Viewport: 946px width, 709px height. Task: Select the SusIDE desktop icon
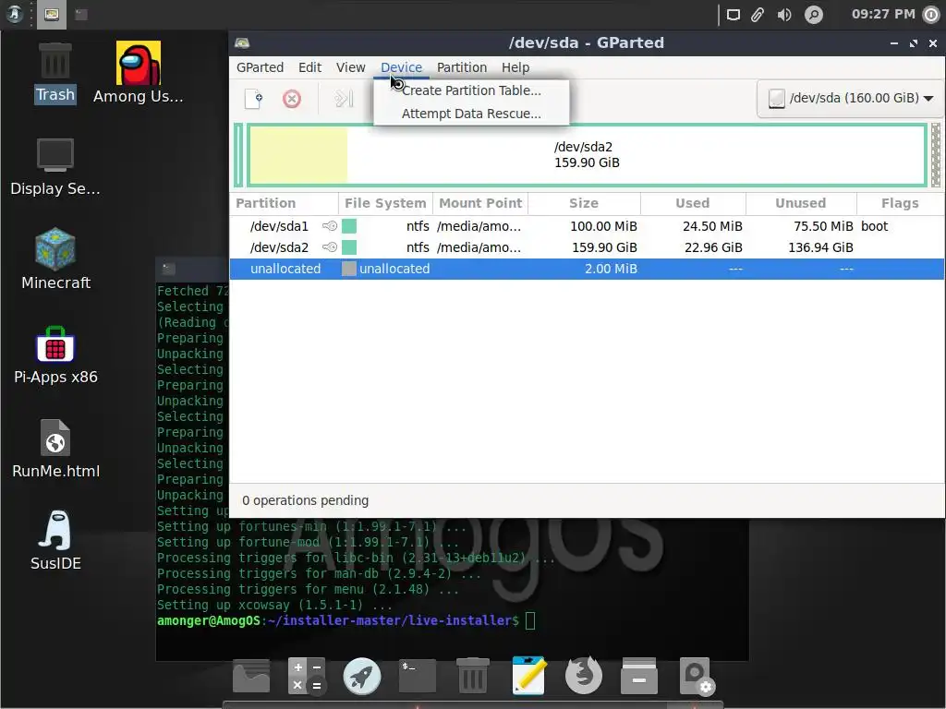[x=55, y=541]
